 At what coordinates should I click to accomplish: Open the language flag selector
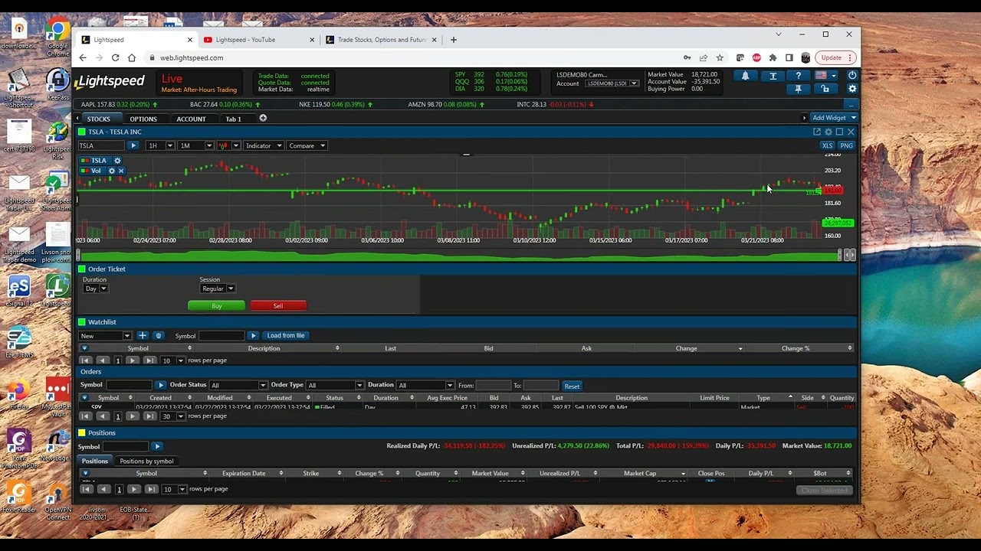pos(825,76)
